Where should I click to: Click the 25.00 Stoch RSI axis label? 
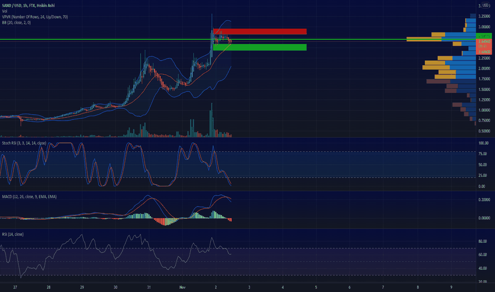[482, 176]
